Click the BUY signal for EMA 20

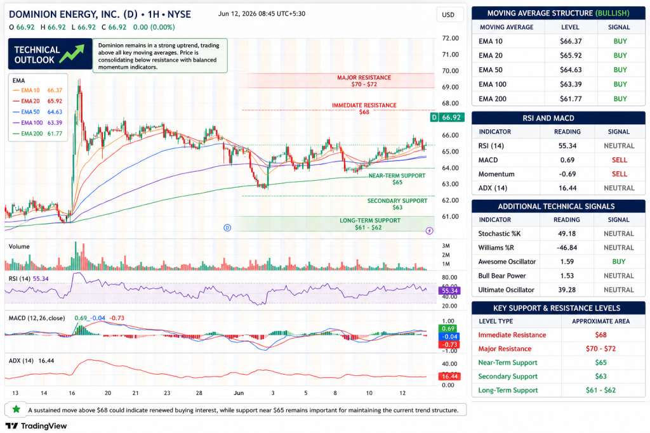[620, 55]
